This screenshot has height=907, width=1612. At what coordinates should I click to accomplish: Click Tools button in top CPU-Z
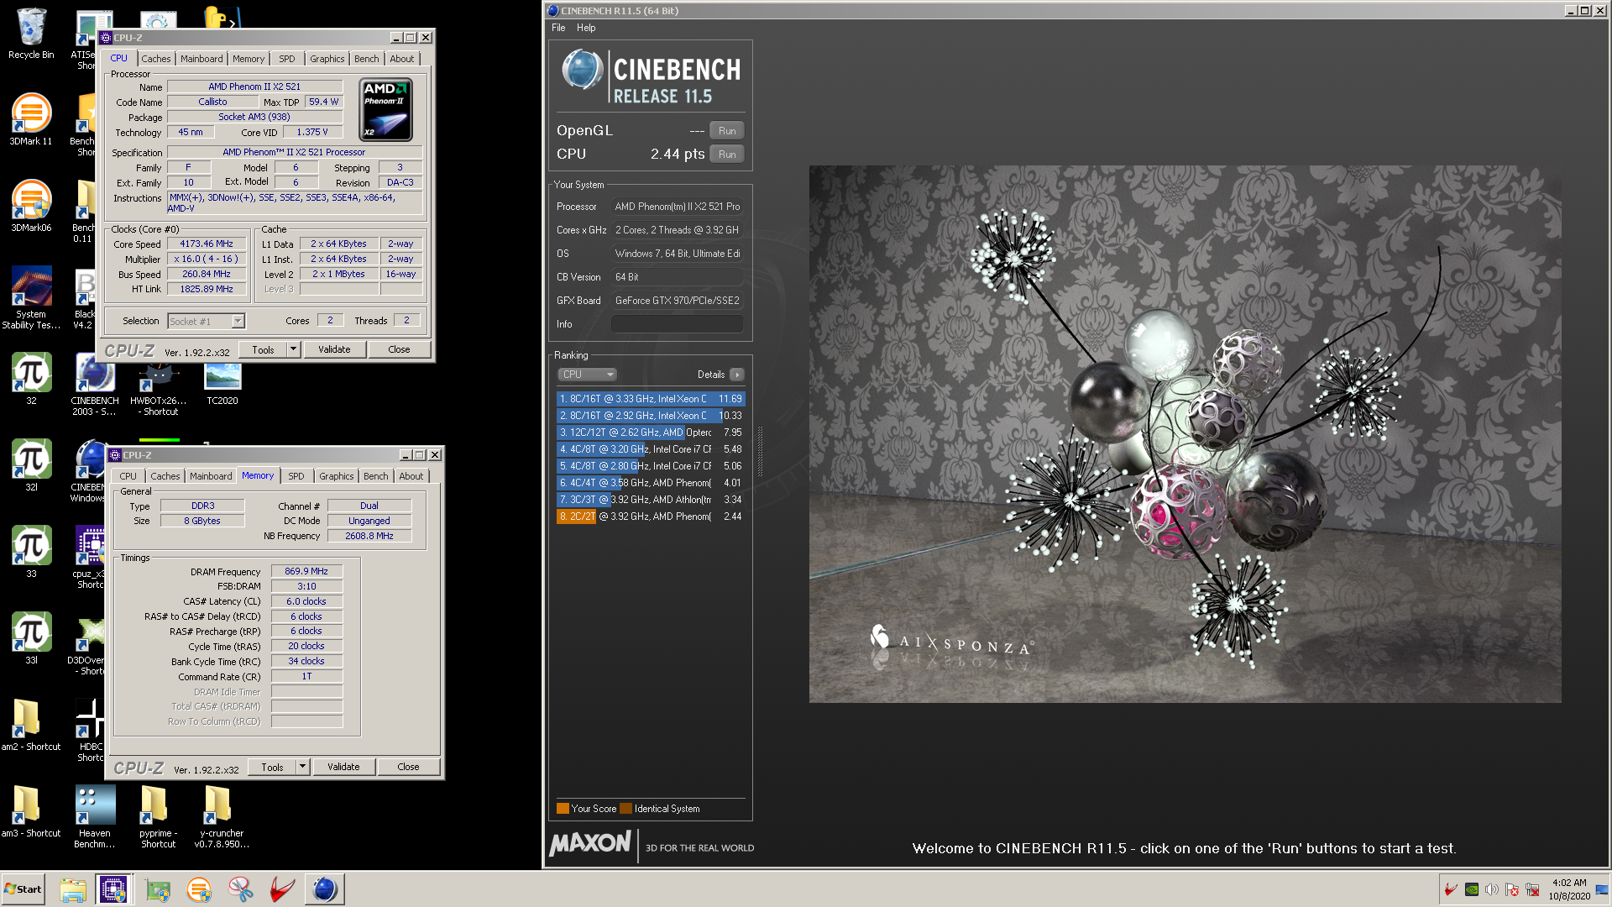(x=263, y=349)
